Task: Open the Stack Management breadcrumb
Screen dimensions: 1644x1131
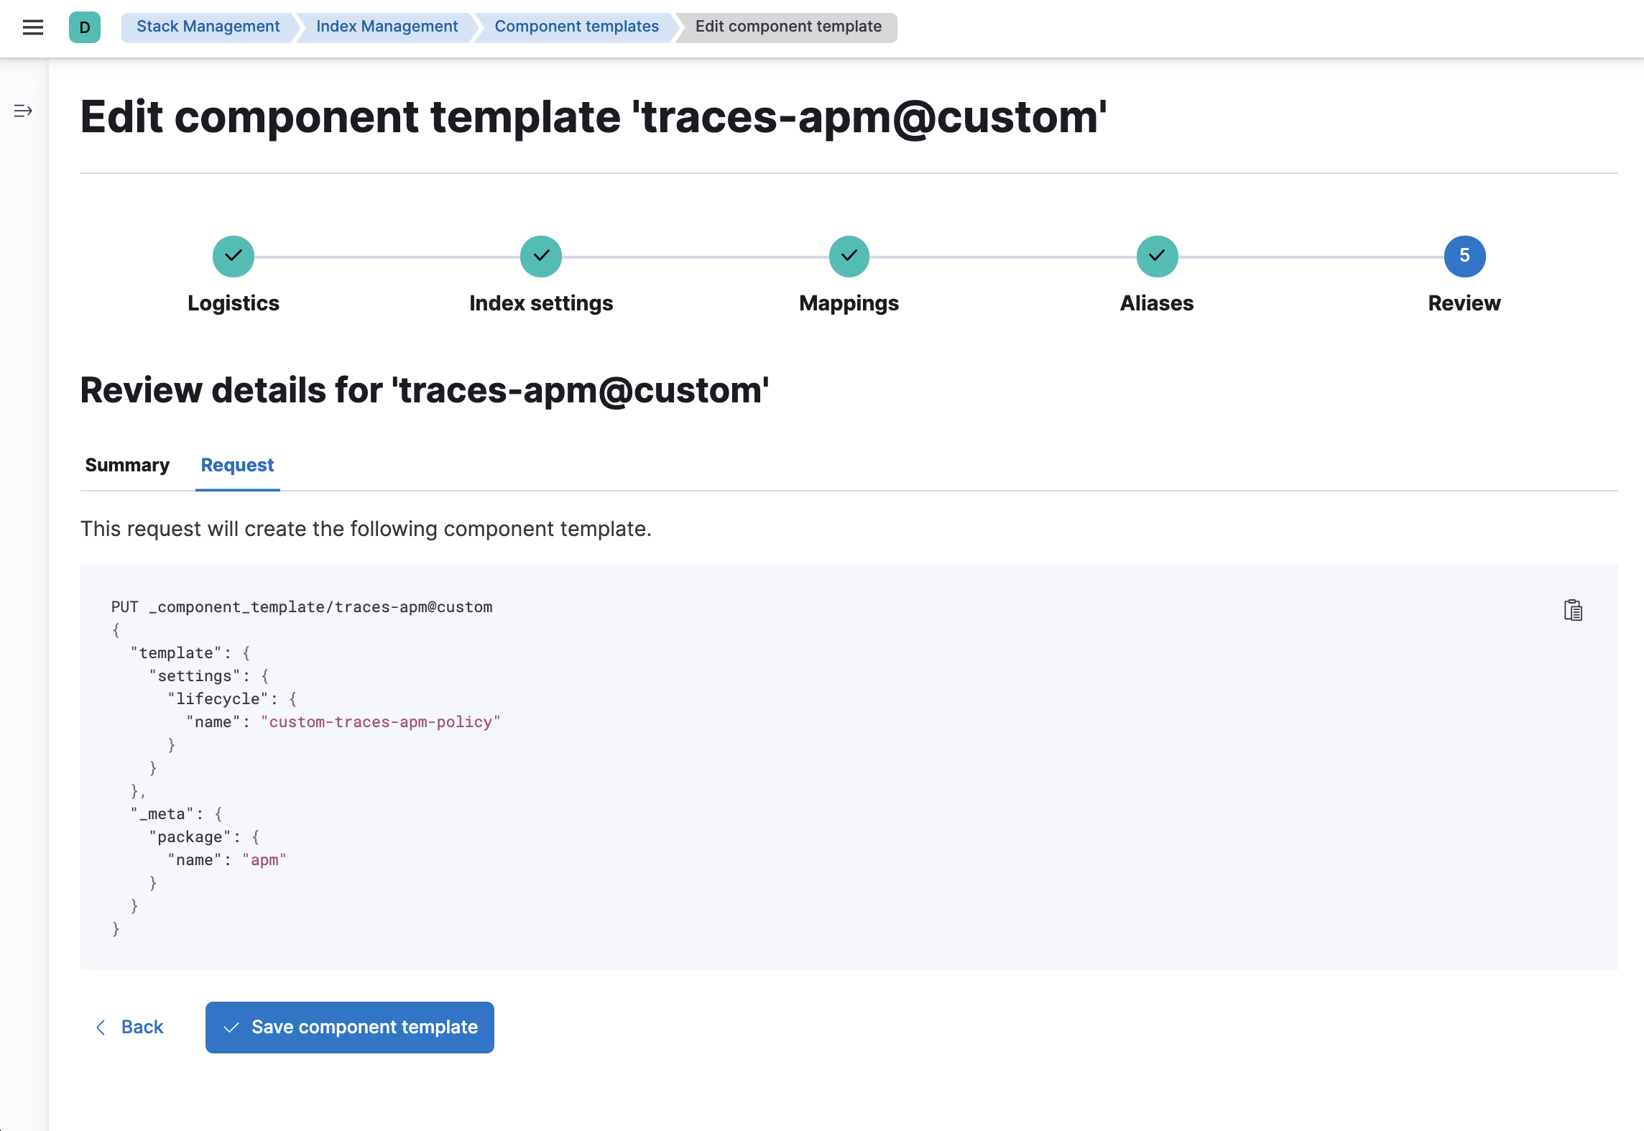Action: pos(208,26)
